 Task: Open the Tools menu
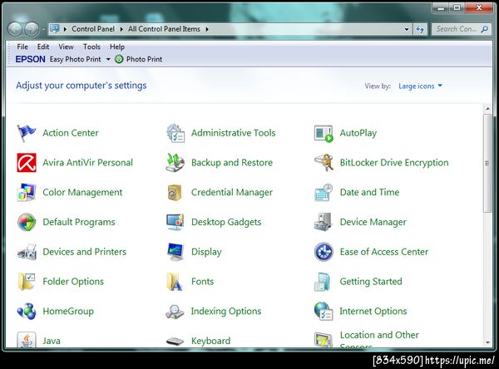coord(91,47)
